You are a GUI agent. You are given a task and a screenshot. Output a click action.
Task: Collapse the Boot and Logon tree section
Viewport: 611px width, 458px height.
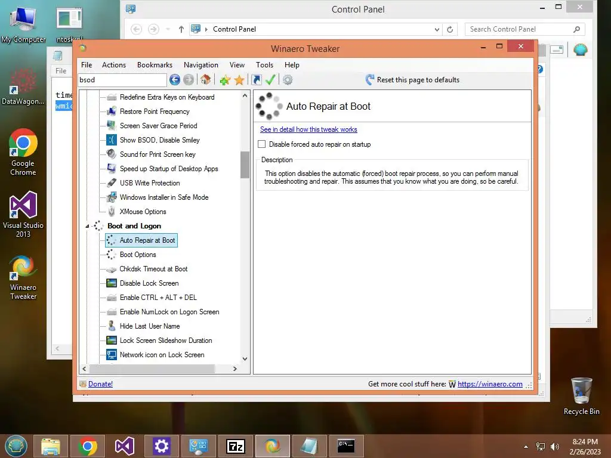point(87,226)
